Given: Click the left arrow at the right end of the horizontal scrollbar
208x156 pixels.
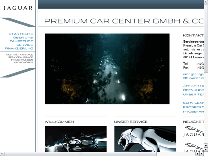Looking at the screenshot, I should (198, 154).
